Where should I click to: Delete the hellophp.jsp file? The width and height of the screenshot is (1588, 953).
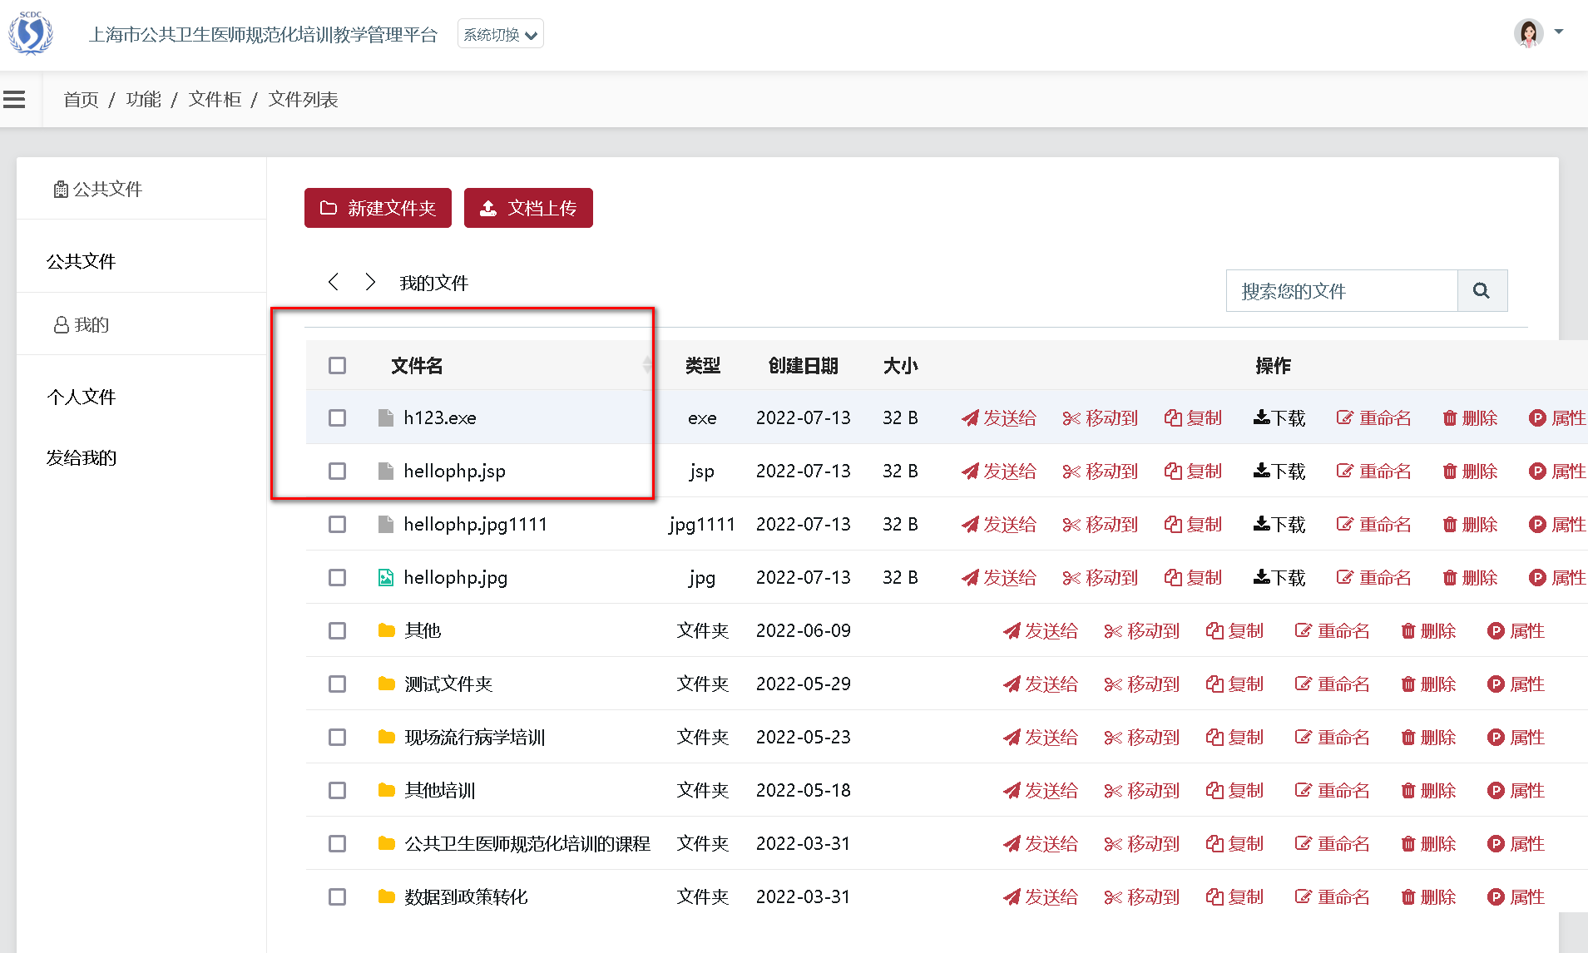click(x=1470, y=471)
